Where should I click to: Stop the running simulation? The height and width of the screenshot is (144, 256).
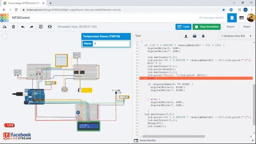(206, 27)
